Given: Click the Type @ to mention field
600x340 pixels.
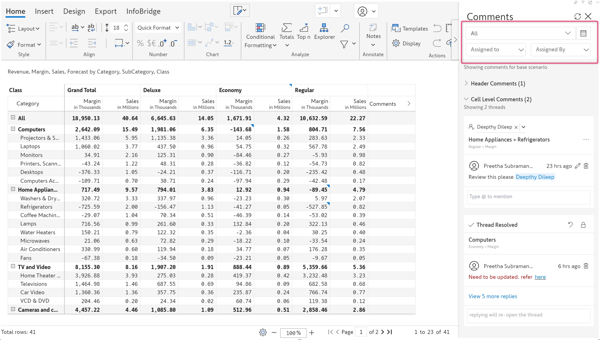Looking at the screenshot, I should tap(528, 197).
